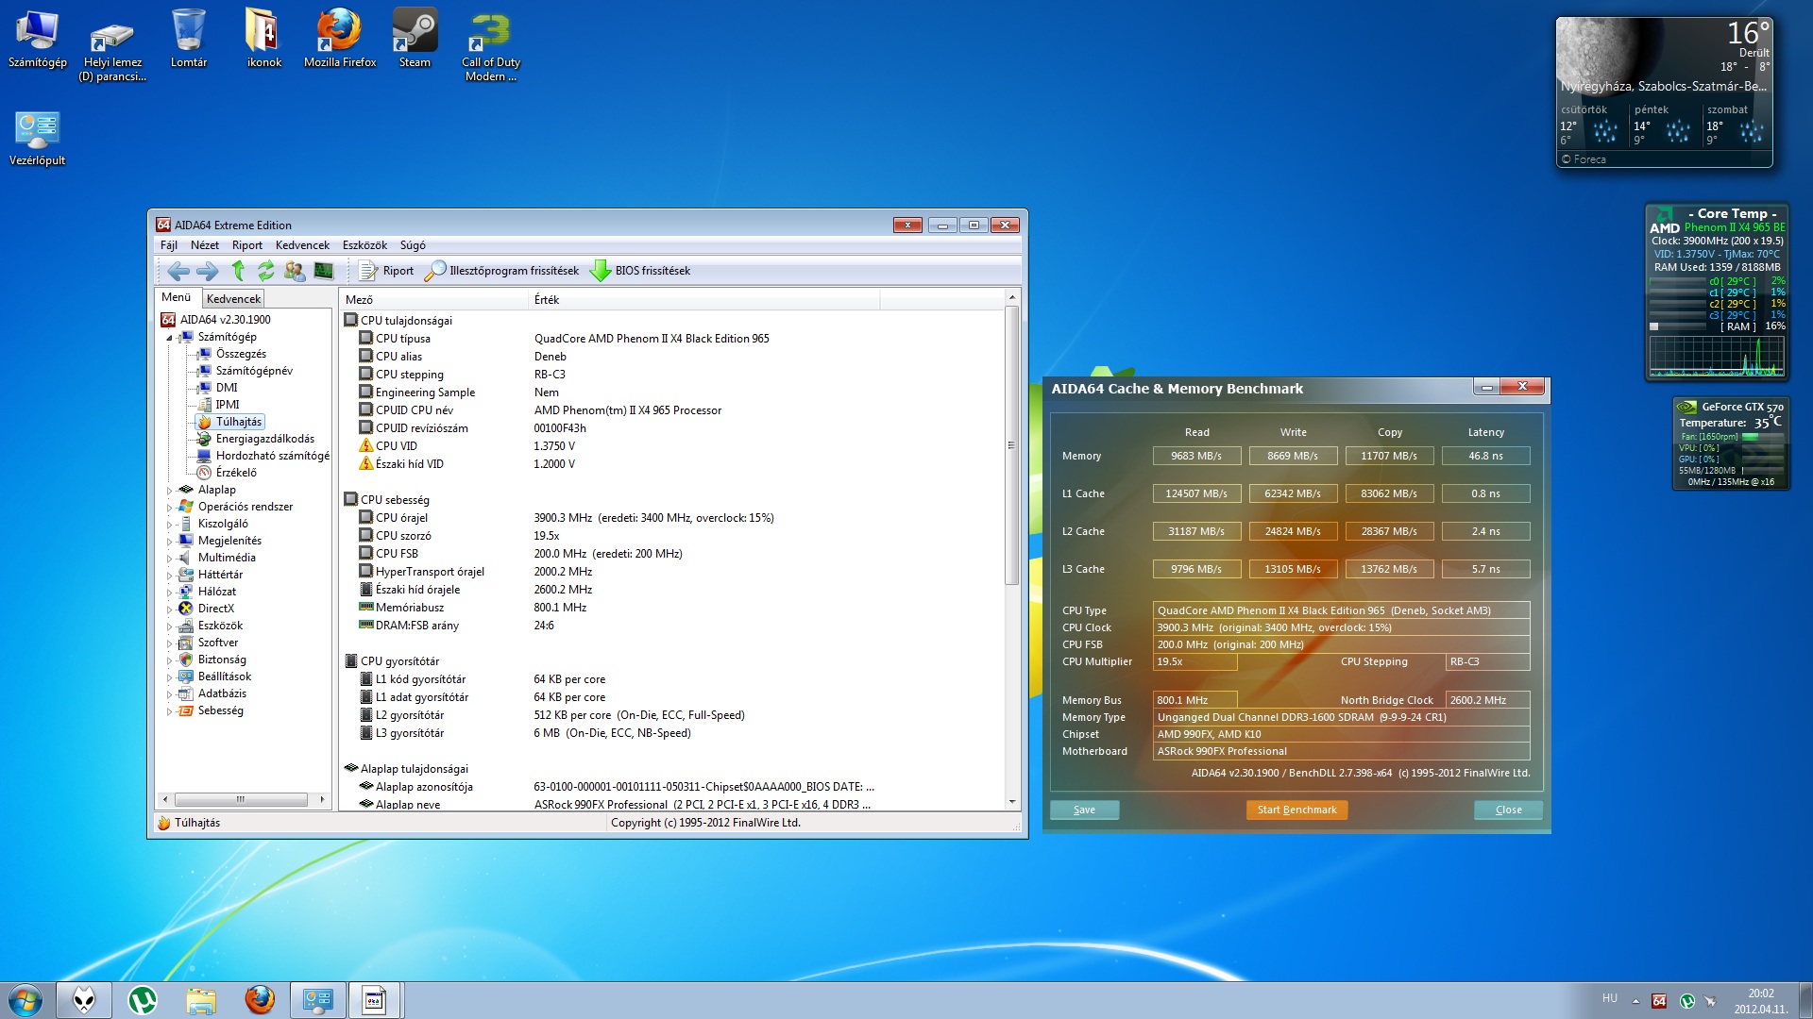The width and height of the screenshot is (1813, 1019).
Task: Click the users icon in AIDA64 toolbar
Action: (x=295, y=271)
